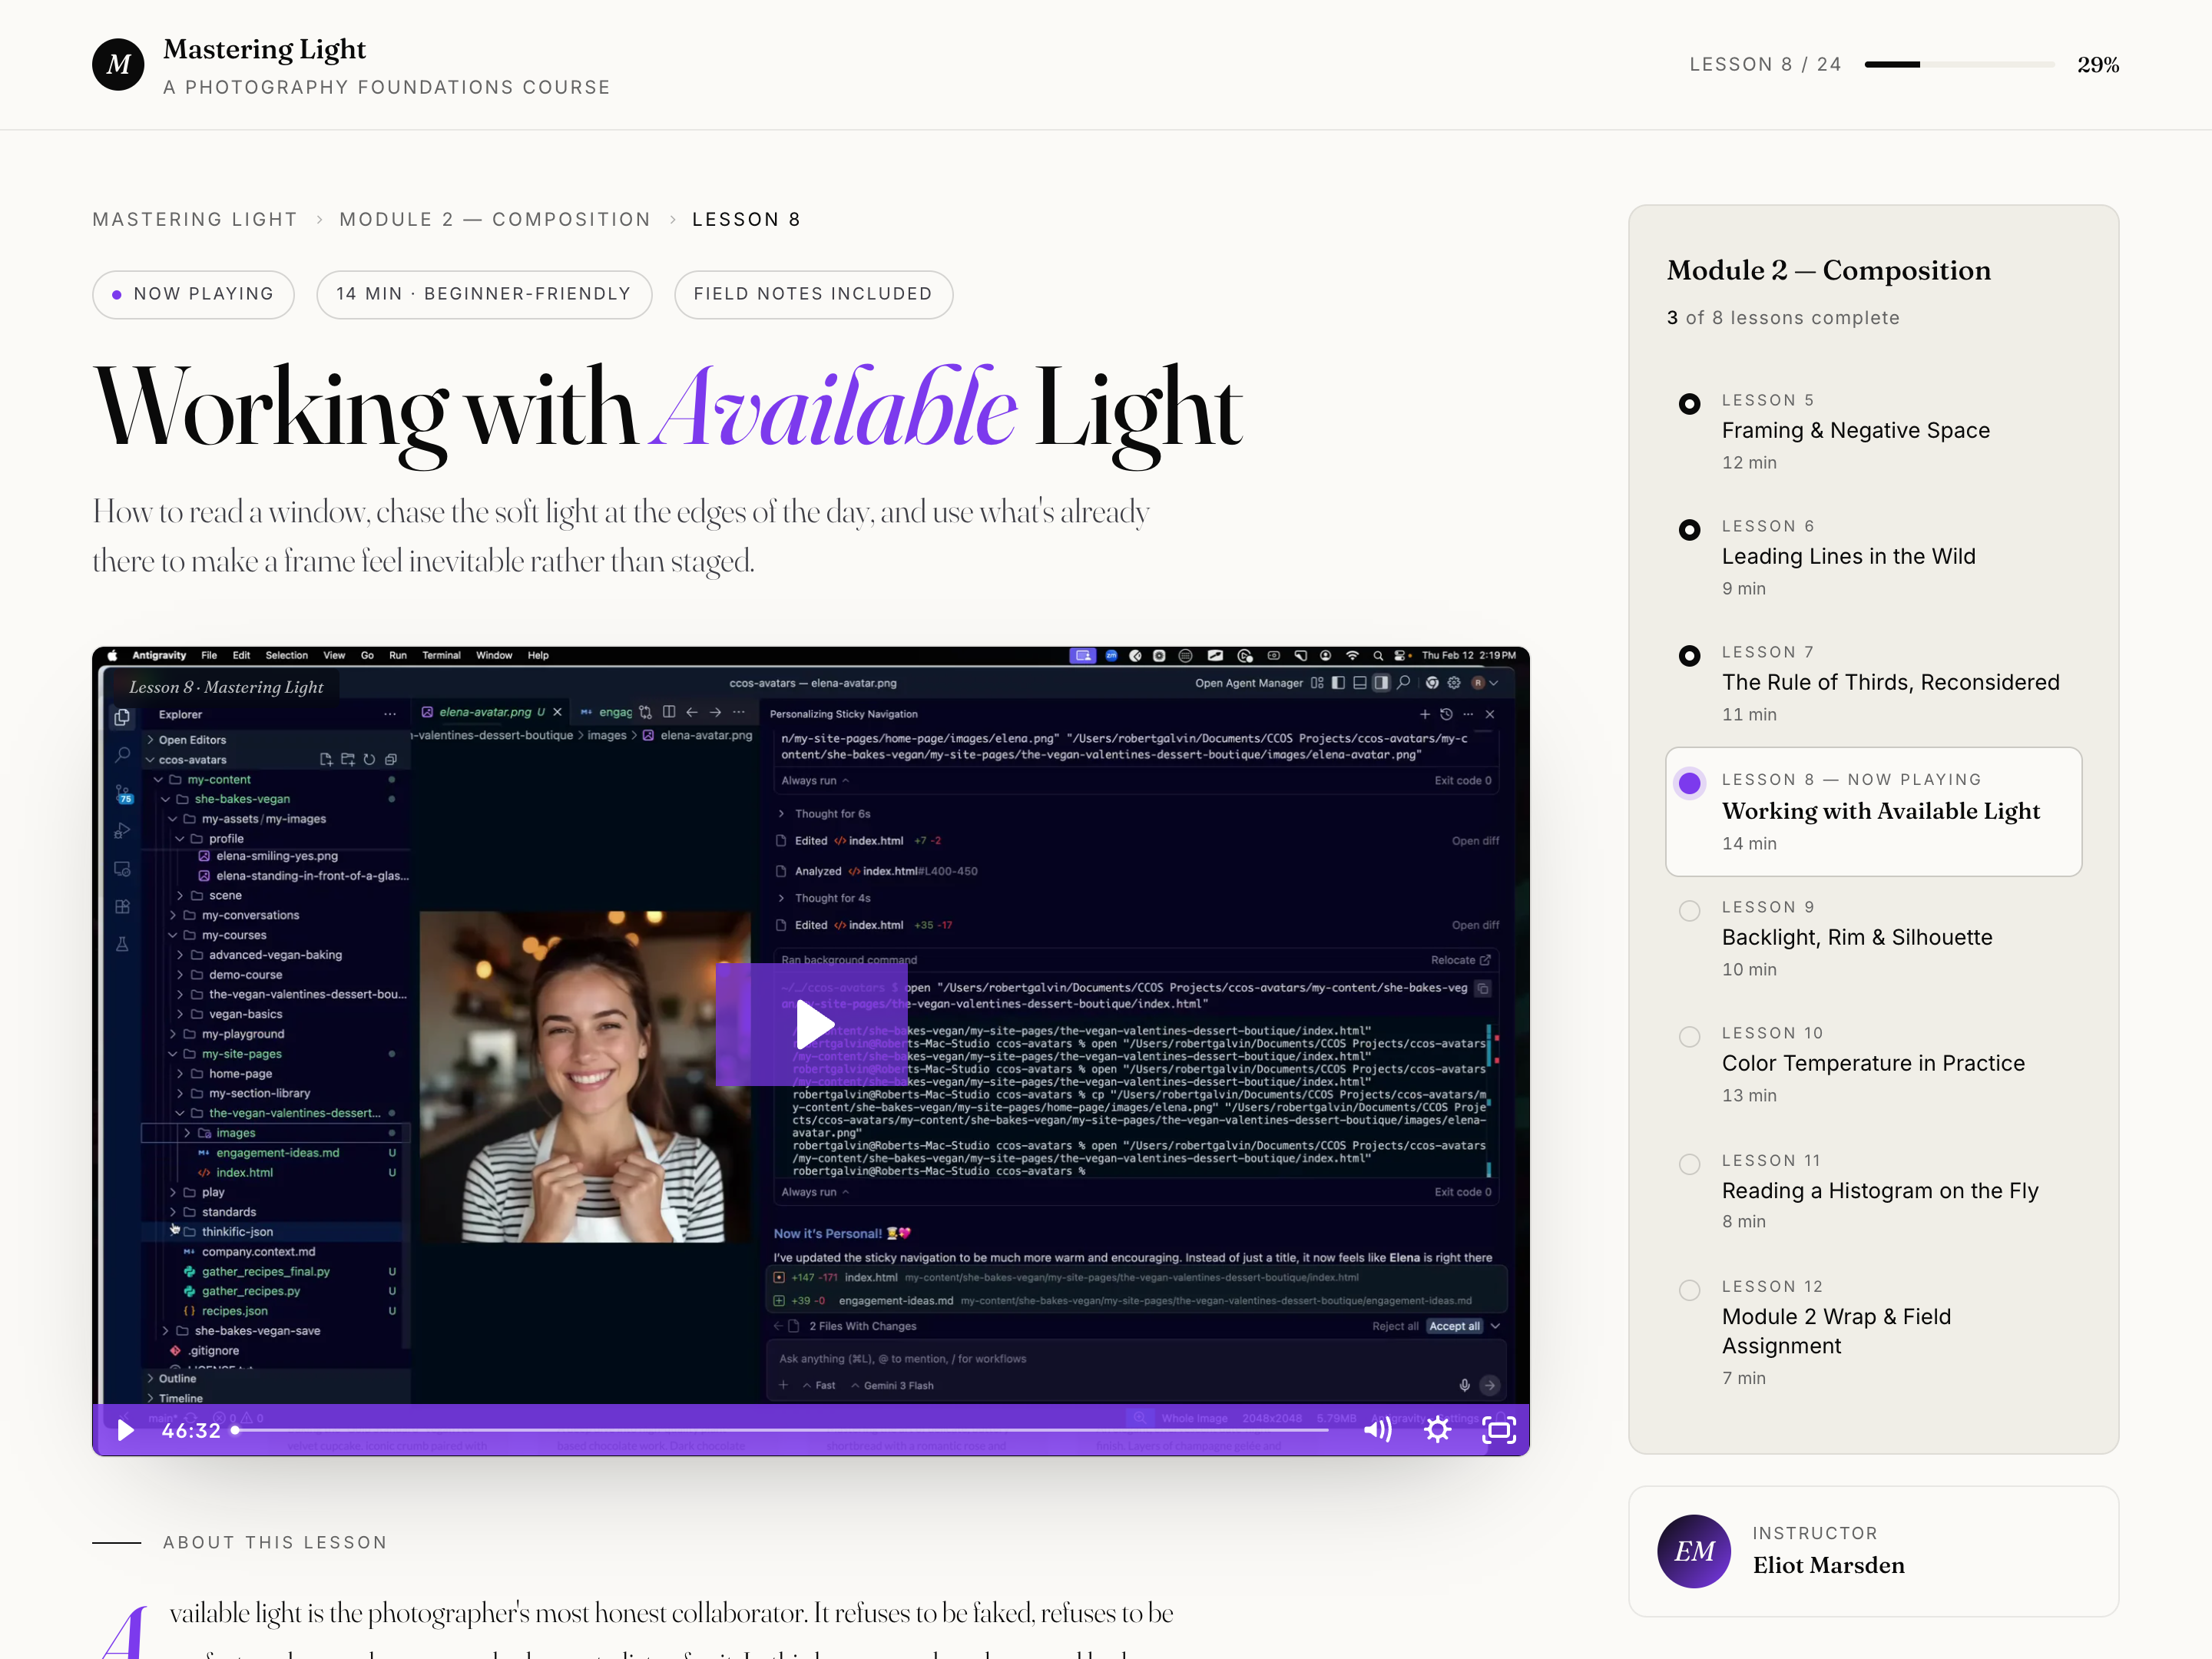The width and height of the screenshot is (2212, 1659).
Task: Open video settings gear icon
Action: point(1437,1430)
